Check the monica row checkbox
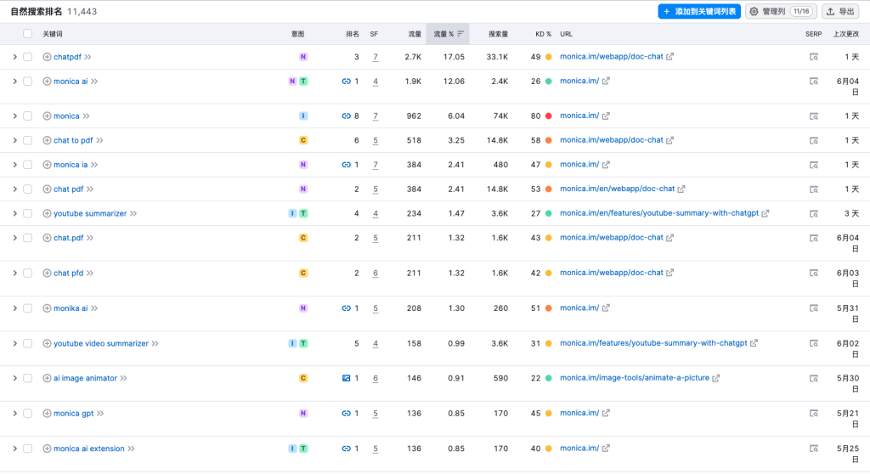The width and height of the screenshot is (870, 474). [27, 116]
